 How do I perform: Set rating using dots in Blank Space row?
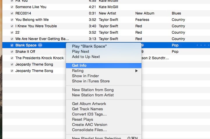(203, 45)
